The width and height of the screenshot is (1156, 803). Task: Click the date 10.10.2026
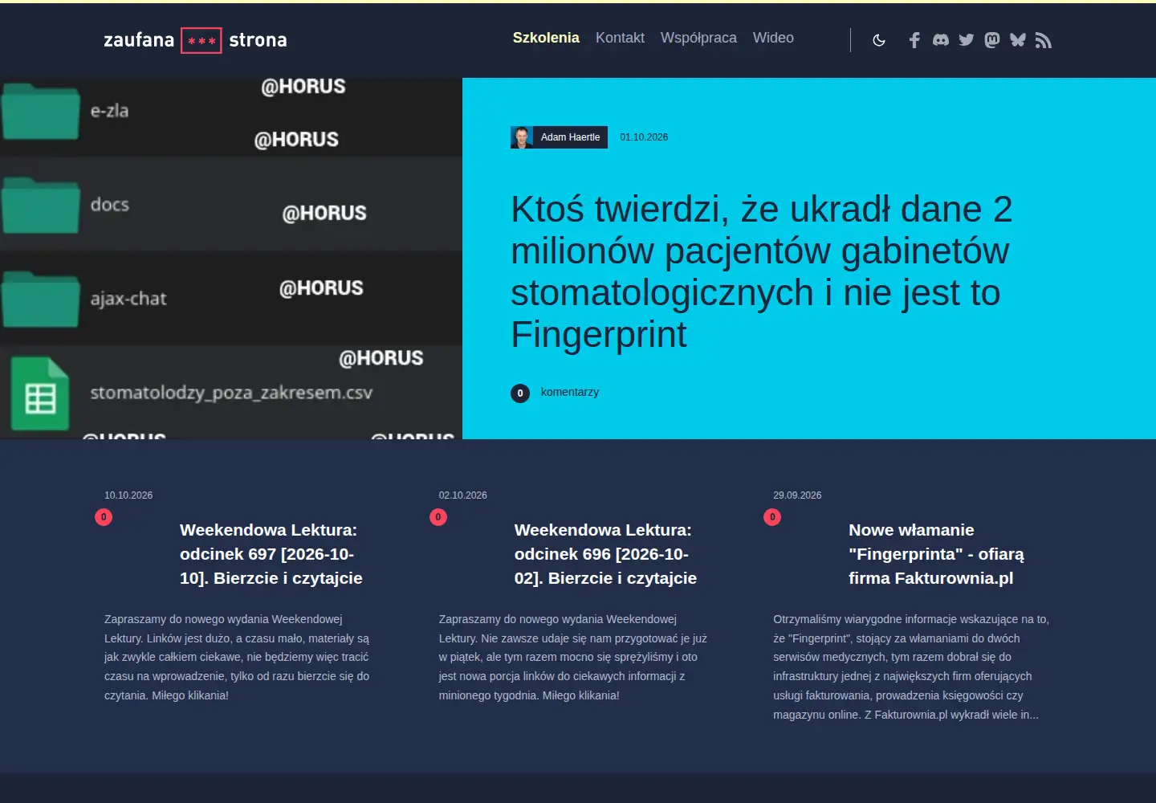coord(128,495)
